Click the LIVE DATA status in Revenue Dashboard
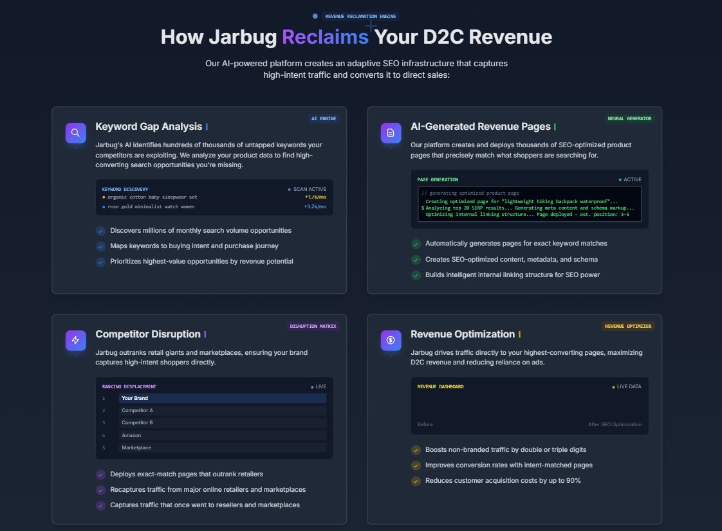 (x=626, y=386)
